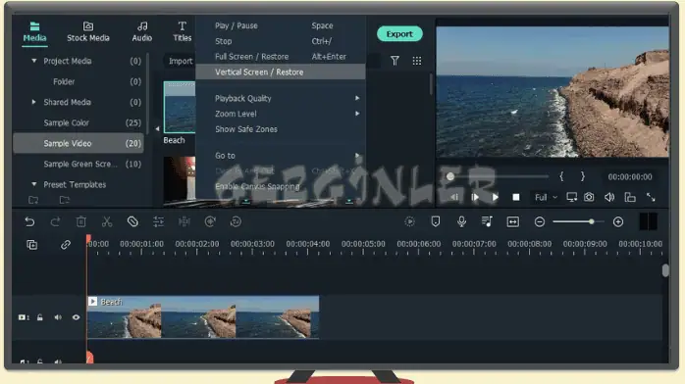Viewport: 685px width, 384px height.
Task: Take a snapshot with the camera icon
Action: tap(589, 197)
